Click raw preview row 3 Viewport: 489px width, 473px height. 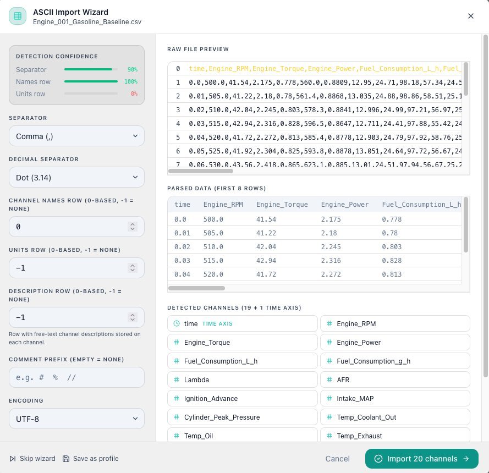315,110
